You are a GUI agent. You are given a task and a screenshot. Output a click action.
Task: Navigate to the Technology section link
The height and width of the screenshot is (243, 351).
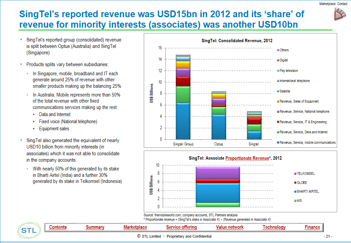[274, 227]
